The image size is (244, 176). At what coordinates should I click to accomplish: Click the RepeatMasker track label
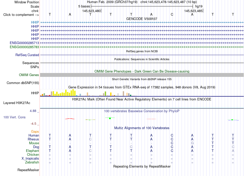pos(28,170)
